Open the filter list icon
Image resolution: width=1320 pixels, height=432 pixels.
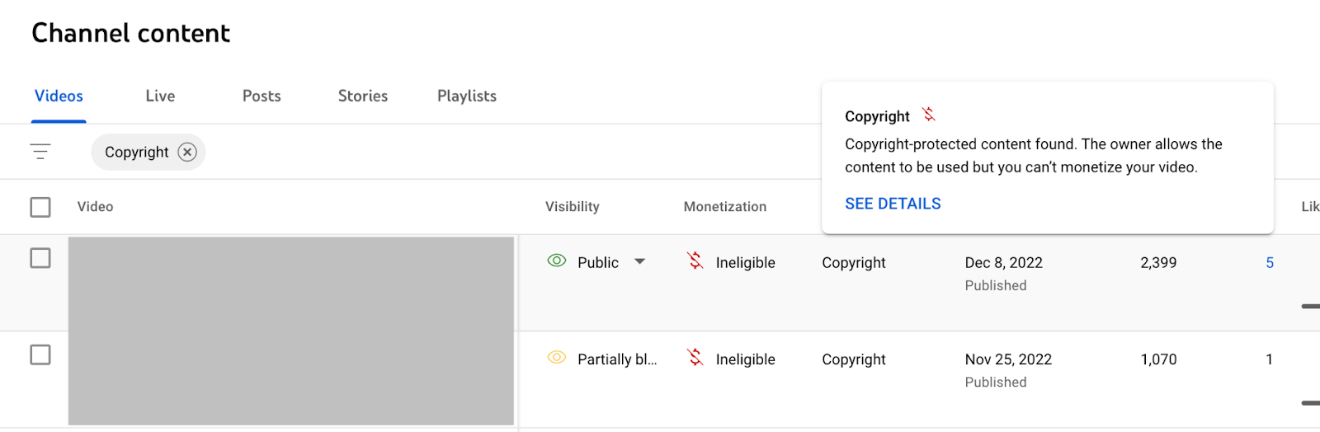(40, 152)
